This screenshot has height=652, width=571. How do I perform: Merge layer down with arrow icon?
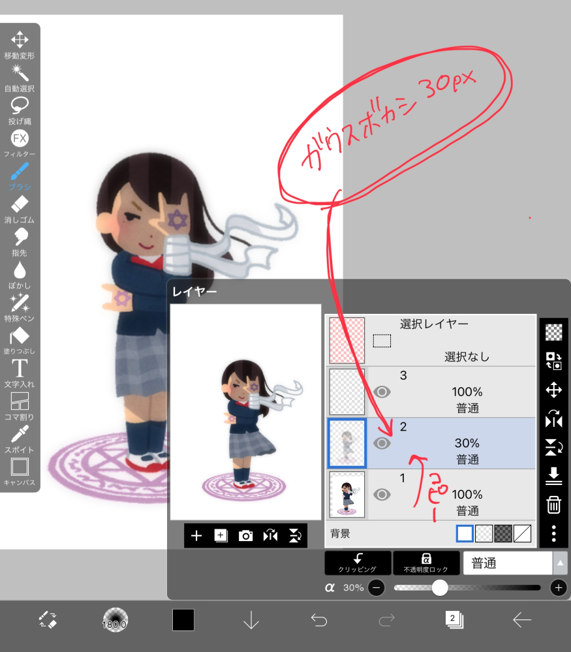[x=553, y=476]
